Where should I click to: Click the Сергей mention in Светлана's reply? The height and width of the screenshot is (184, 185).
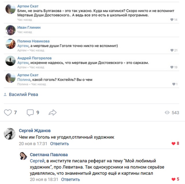(37, 161)
